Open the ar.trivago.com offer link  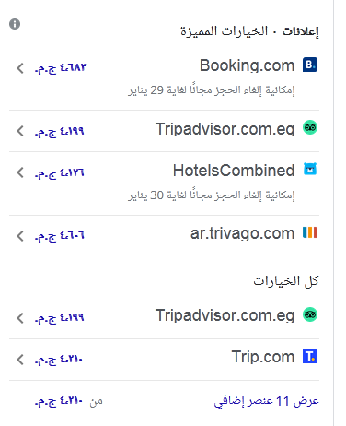pos(164,234)
